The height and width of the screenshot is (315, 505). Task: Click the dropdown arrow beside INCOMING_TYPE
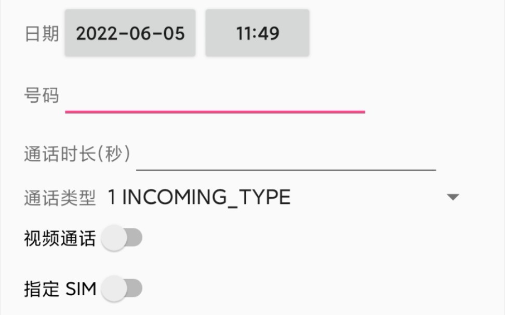(453, 197)
